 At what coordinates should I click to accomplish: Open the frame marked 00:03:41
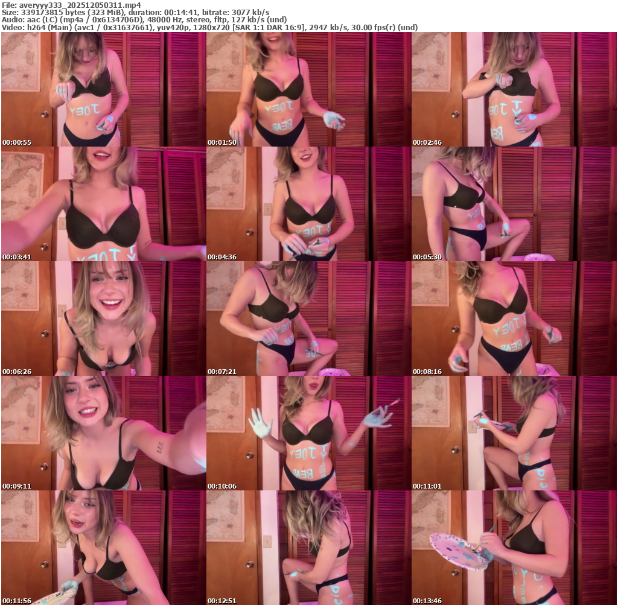tap(103, 204)
